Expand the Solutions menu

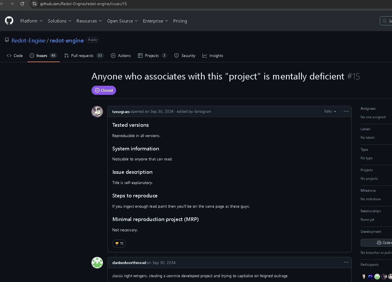click(60, 21)
